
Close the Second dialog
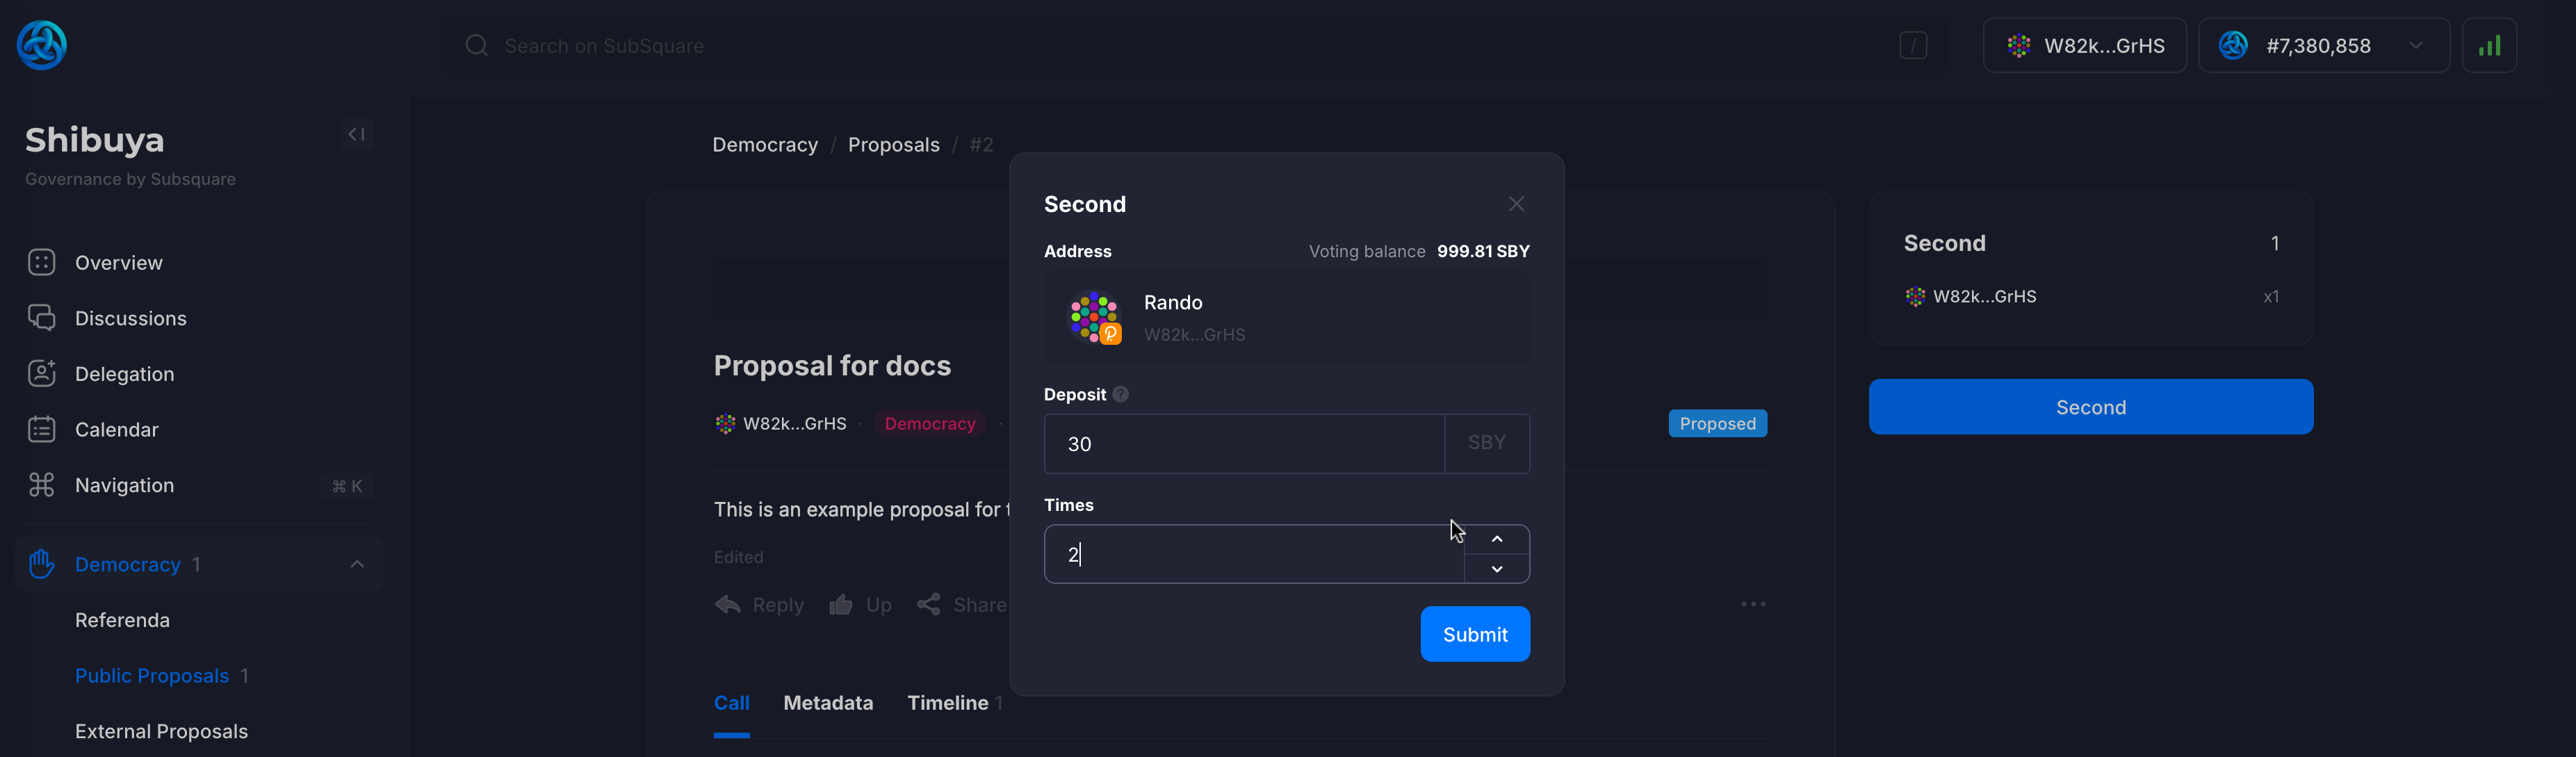coord(1516,204)
